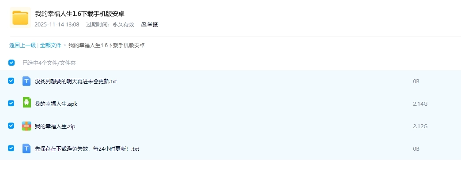The width and height of the screenshot is (461, 178).
Task: Open the 全部文件 breadcrumb link
Action: click(51, 45)
